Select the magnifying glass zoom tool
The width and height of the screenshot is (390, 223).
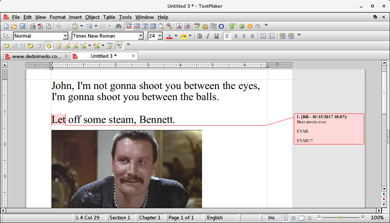pos(161,26)
